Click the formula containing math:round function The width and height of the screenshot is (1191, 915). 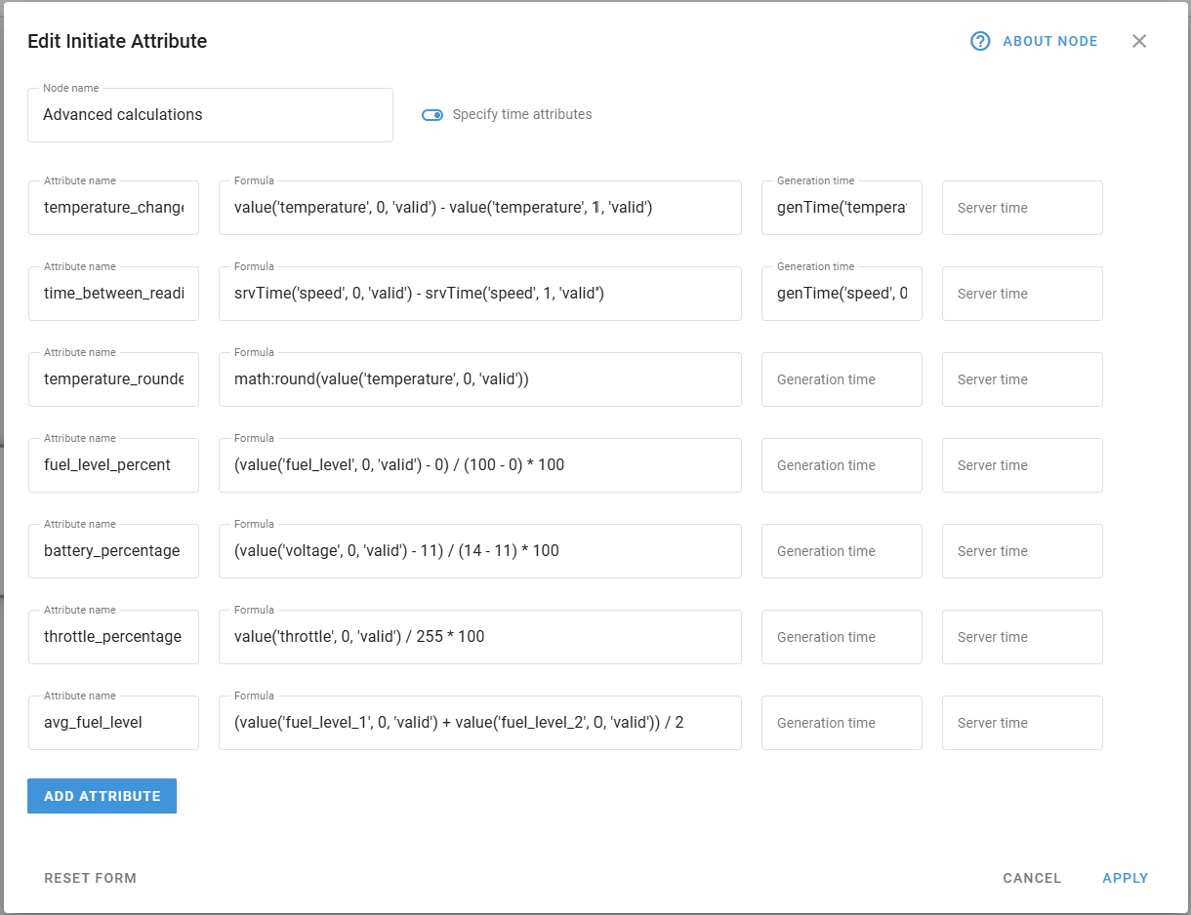pyautogui.click(x=480, y=379)
